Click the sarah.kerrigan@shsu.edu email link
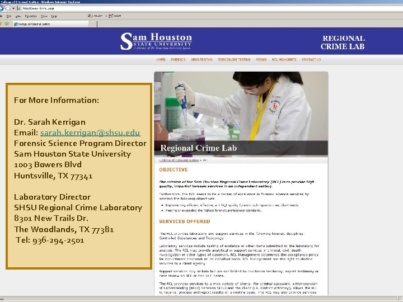403x302 pixels. [90, 133]
